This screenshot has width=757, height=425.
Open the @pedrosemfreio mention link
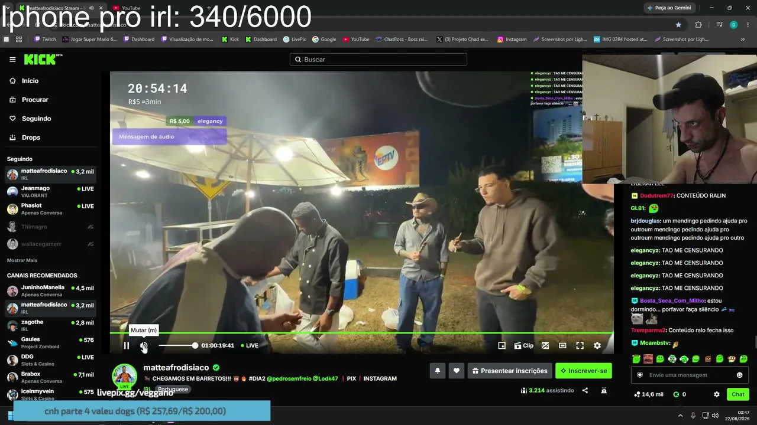click(x=289, y=378)
